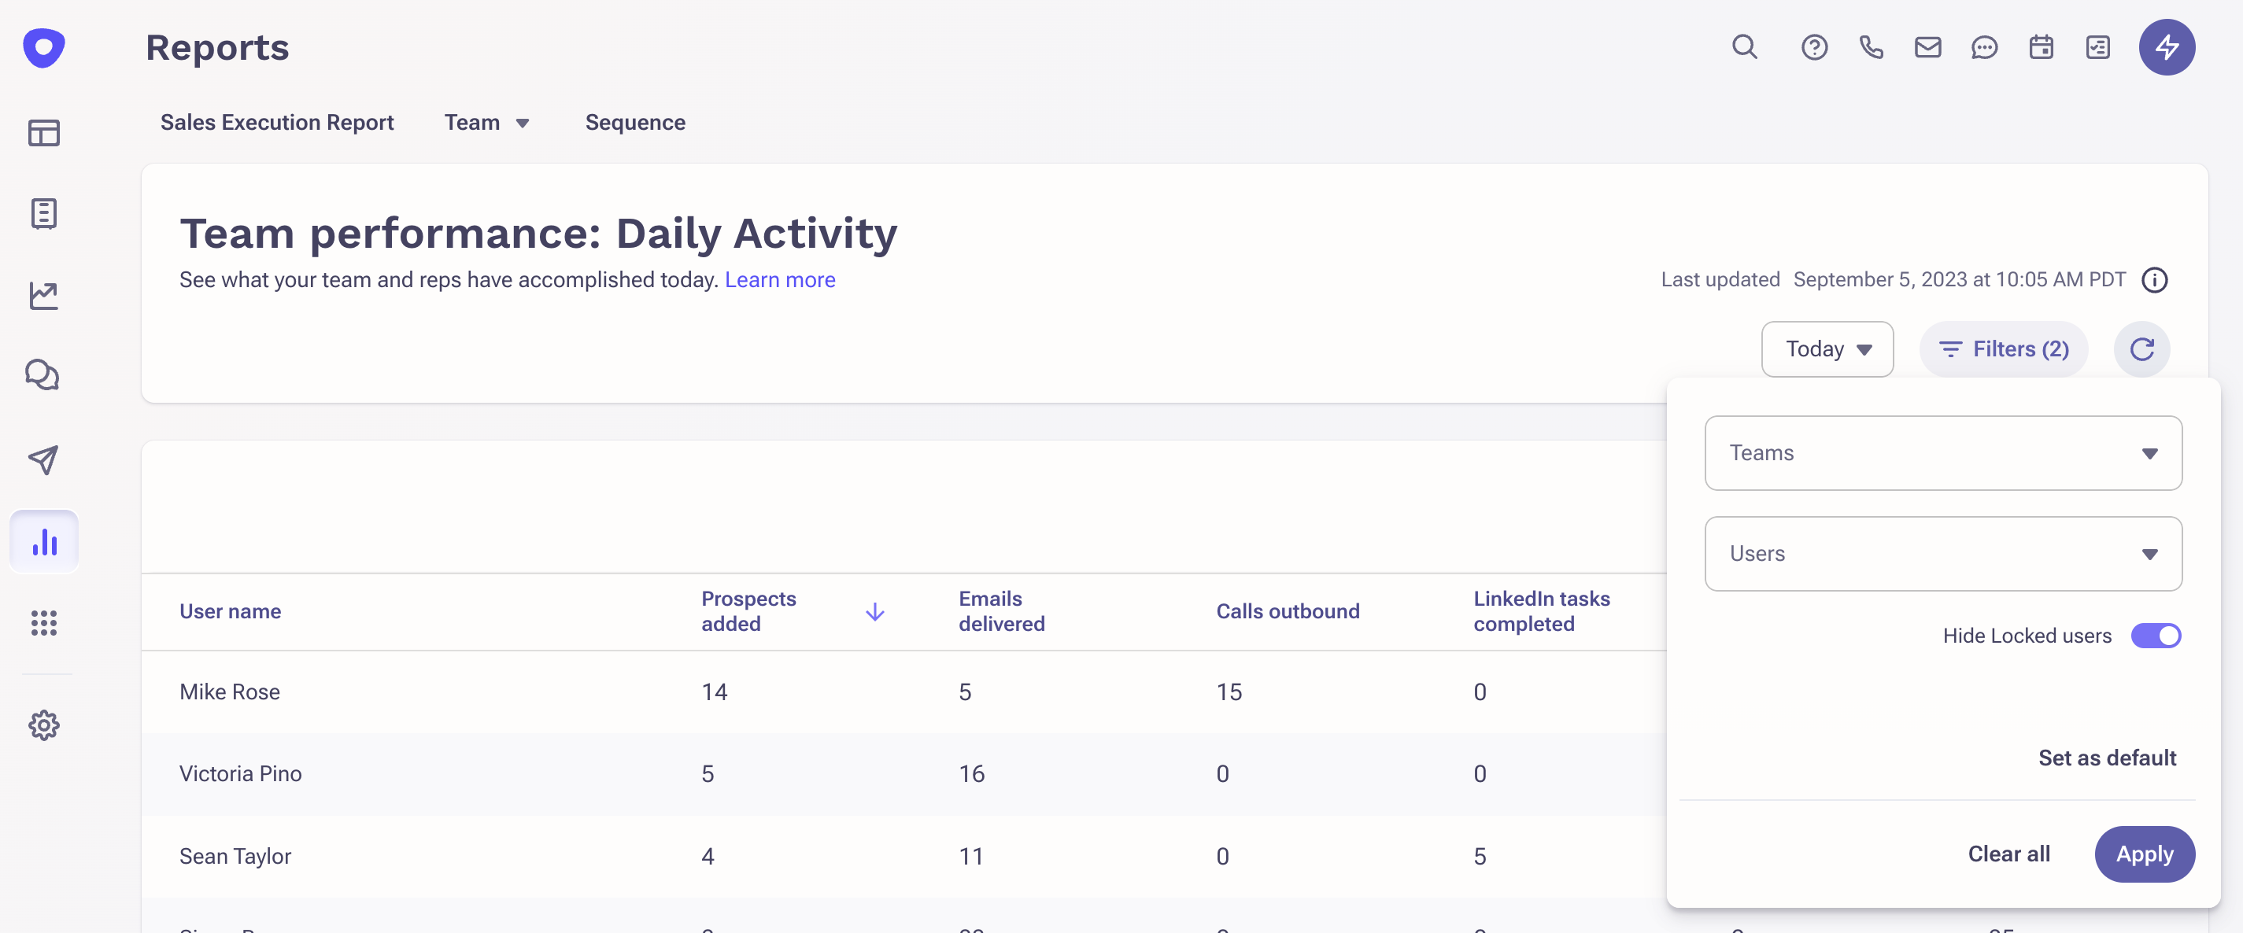Expand the Users filter dropdown
The height and width of the screenshot is (933, 2243).
[x=1942, y=554]
